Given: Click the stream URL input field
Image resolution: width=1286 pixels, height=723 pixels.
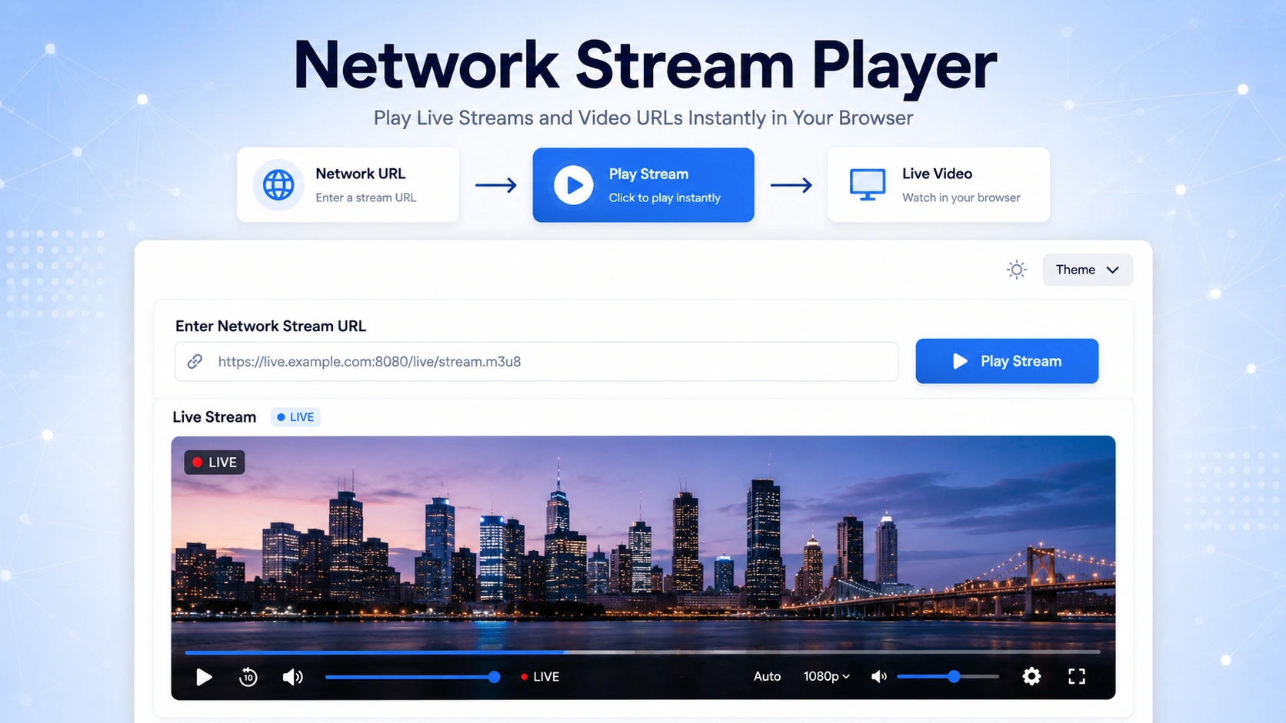Looking at the screenshot, I should 537,361.
